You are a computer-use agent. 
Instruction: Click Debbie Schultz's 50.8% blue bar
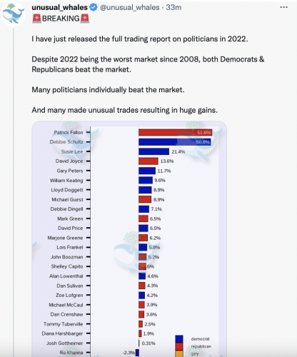[x=175, y=142]
